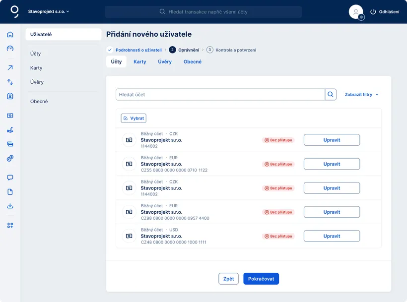Click the transfers up-down arrows icon
This screenshot has height=302, width=407.
tap(10, 82)
